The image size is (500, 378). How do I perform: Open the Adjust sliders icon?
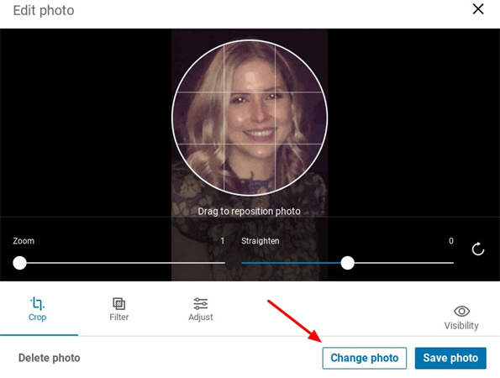pyautogui.click(x=201, y=304)
